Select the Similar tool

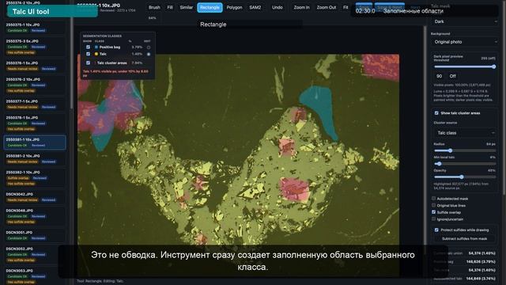coord(187,7)
